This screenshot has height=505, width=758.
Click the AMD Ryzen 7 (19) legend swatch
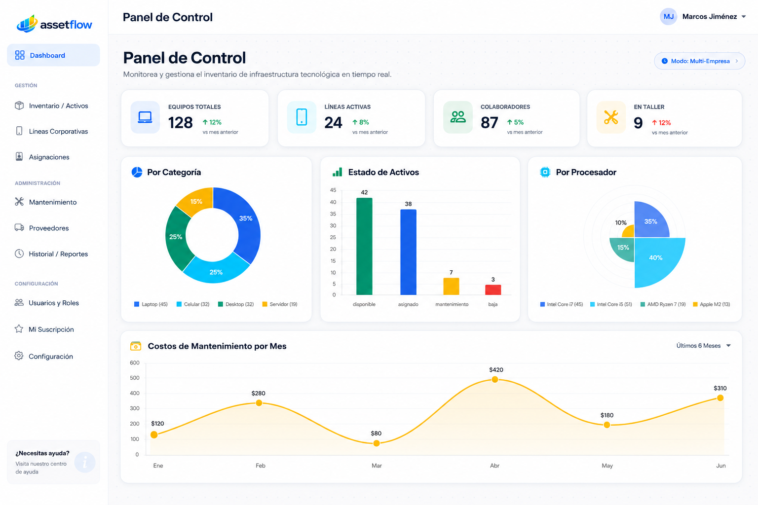tap(643, 304)
